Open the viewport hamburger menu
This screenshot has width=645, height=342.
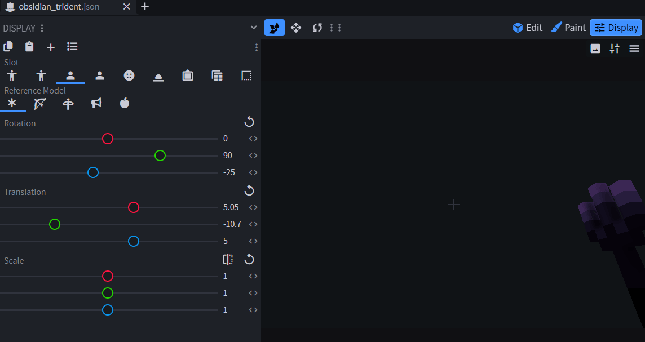click(634, 48)
